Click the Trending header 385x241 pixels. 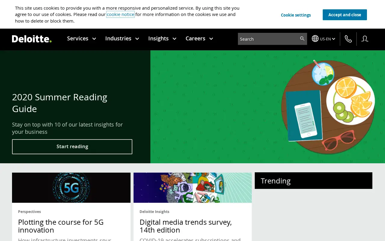click(313, 181)
